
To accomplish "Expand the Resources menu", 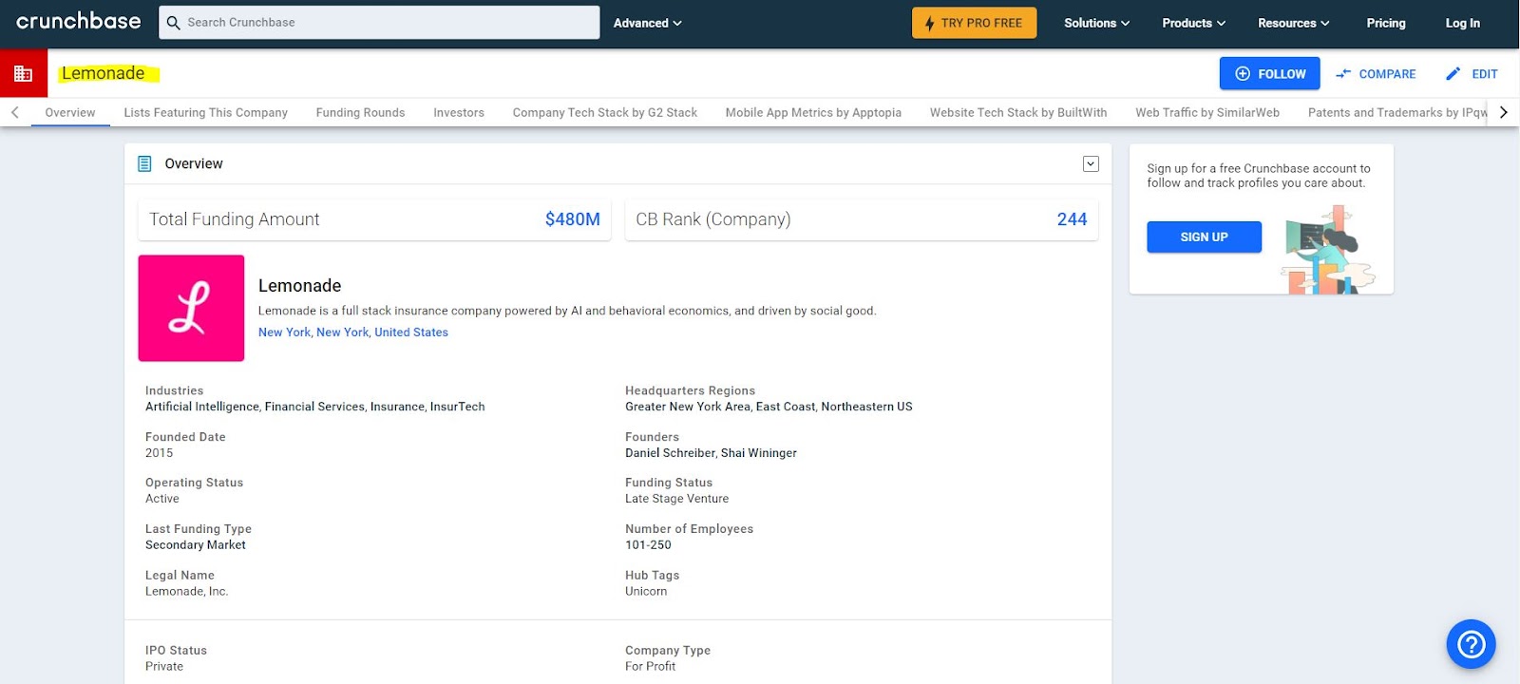I will (1294, 23).
